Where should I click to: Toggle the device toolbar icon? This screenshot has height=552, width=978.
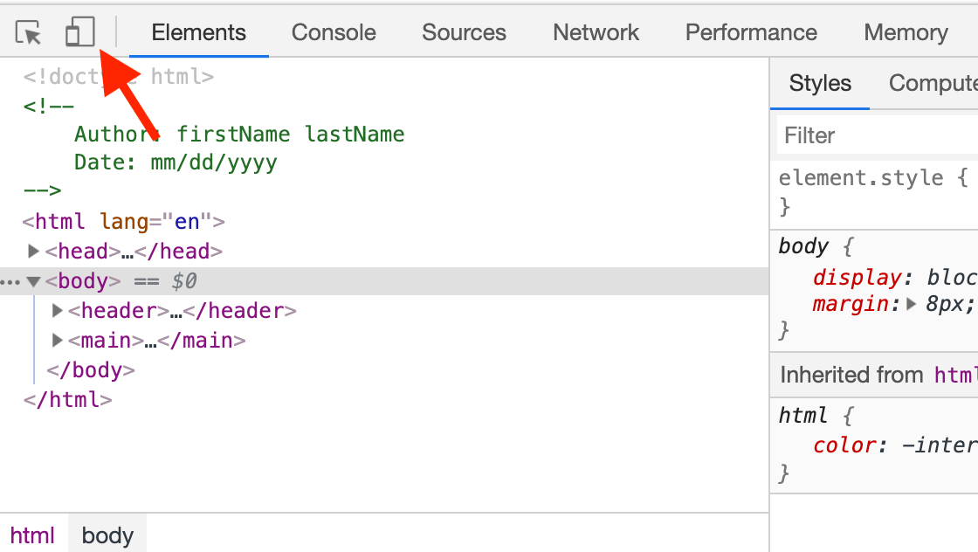pos(79,31)
